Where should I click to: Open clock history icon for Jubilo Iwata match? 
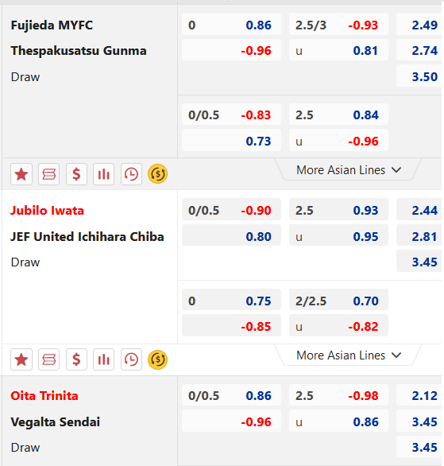(131, 359)
